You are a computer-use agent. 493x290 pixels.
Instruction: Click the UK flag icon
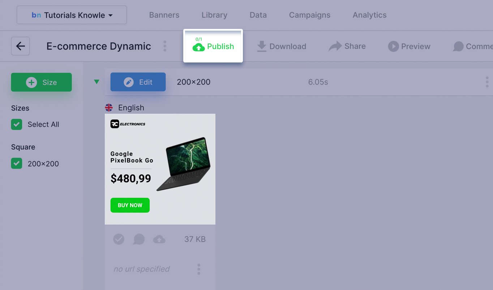click(x=109, y=108)
